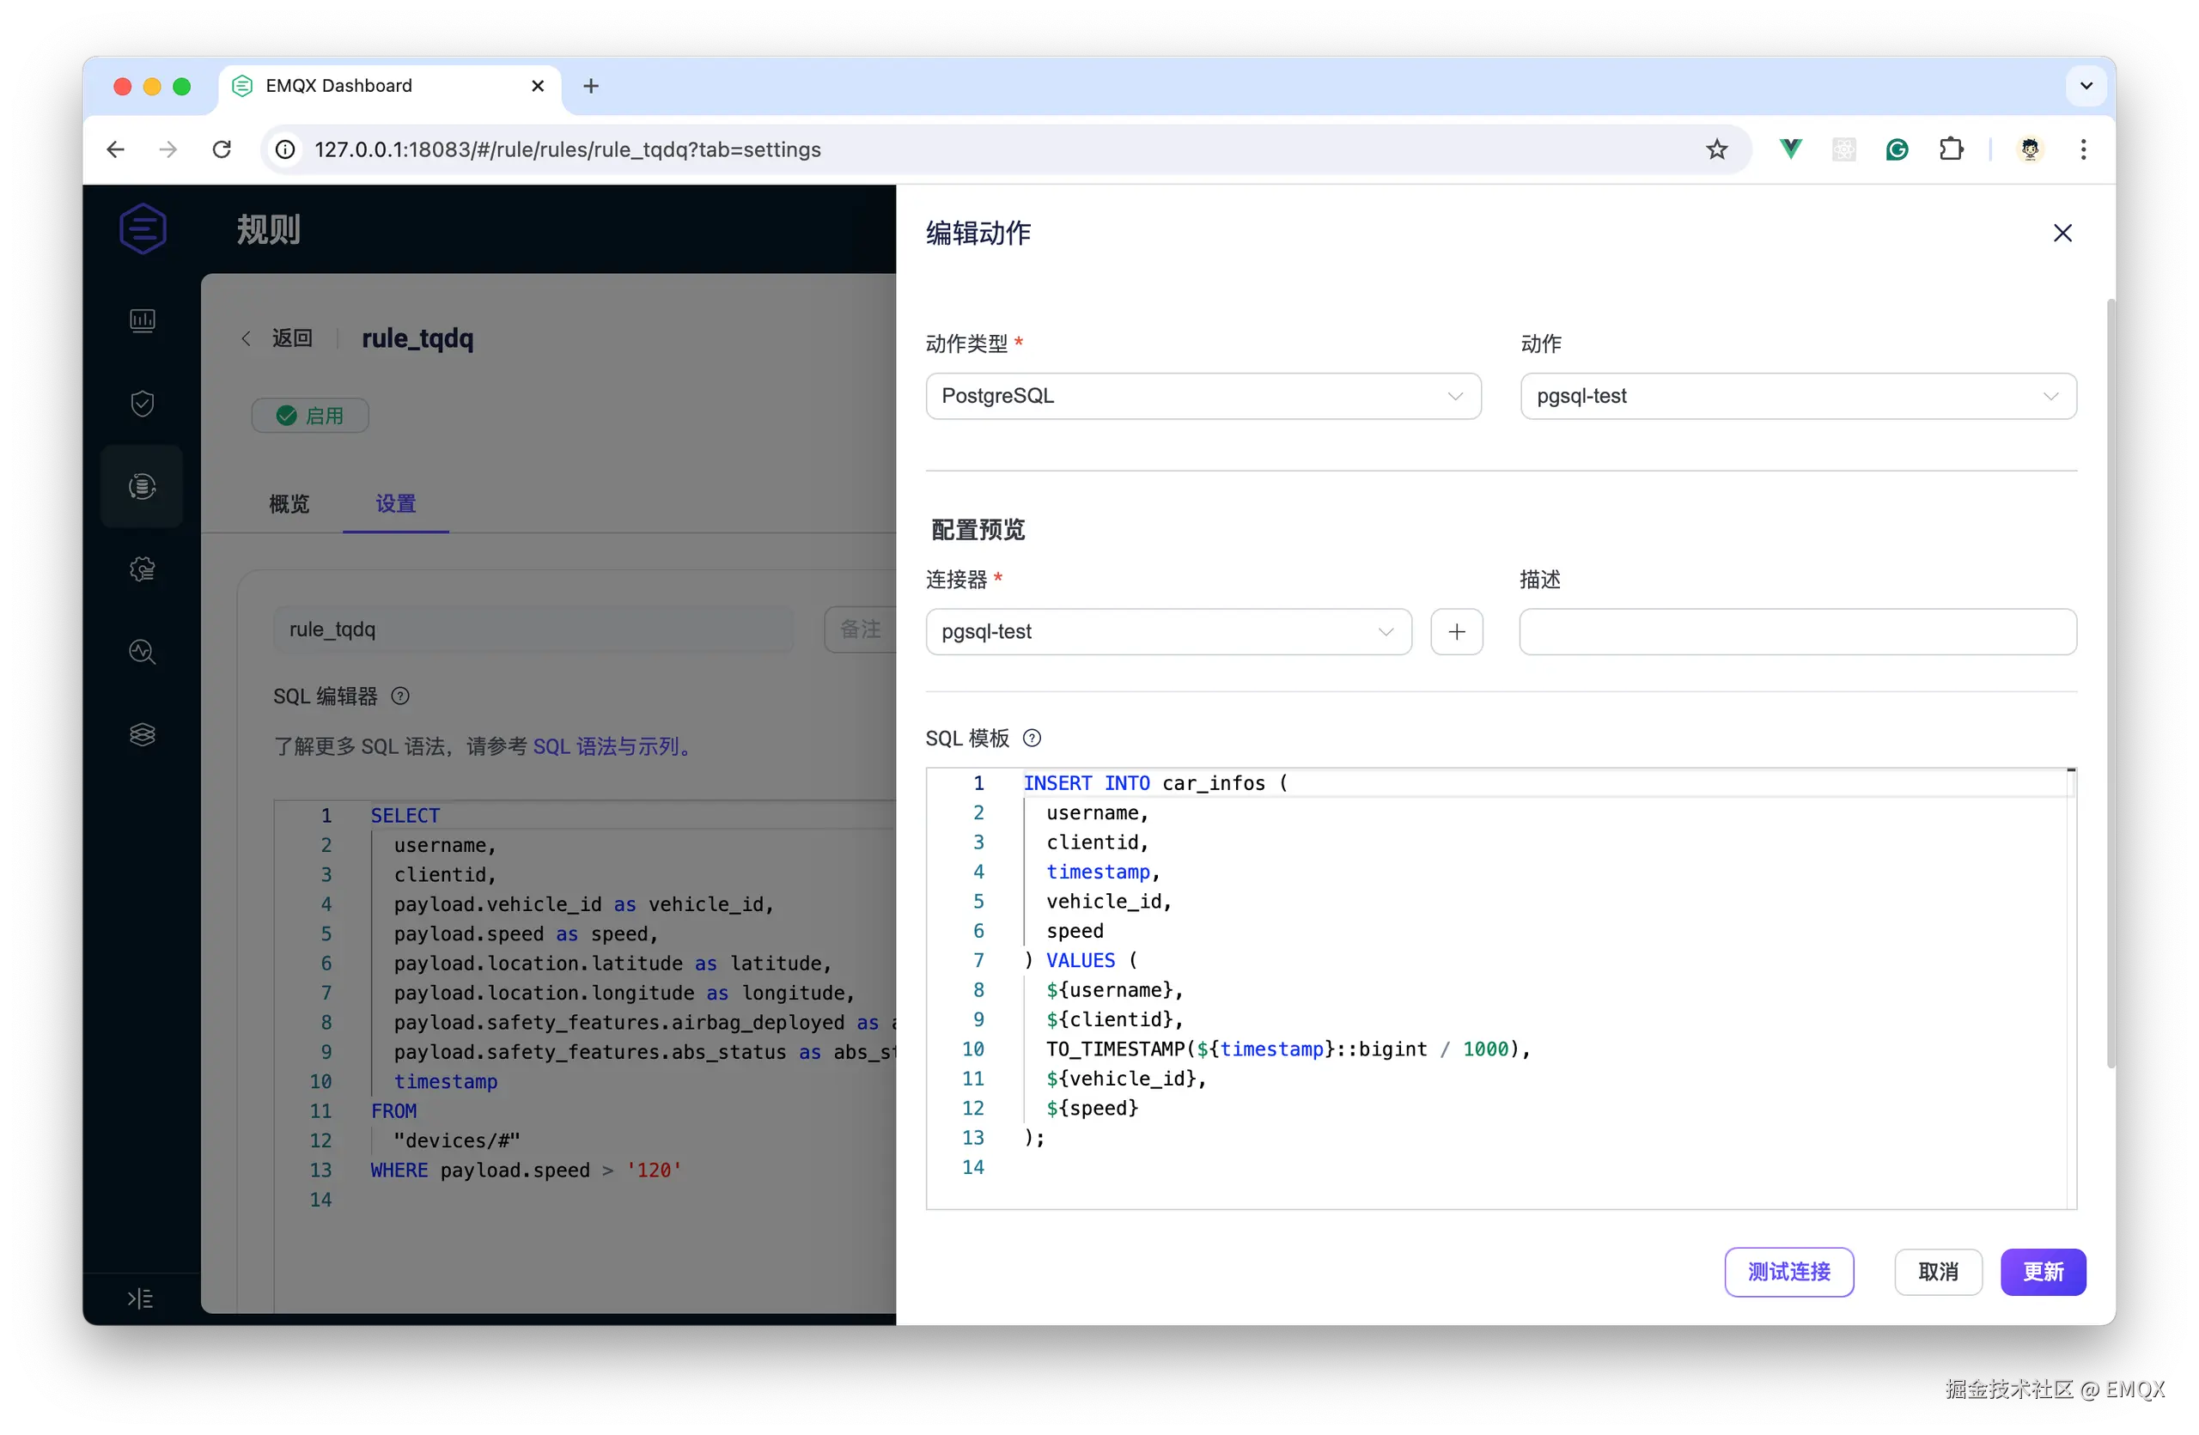Viewport: 2199px width, 1435px height.
Task: Expand the collapsed sidebar menu icon
Action: (x=140, y=1298)
